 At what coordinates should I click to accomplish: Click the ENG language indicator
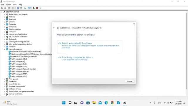tap(159, 103)
